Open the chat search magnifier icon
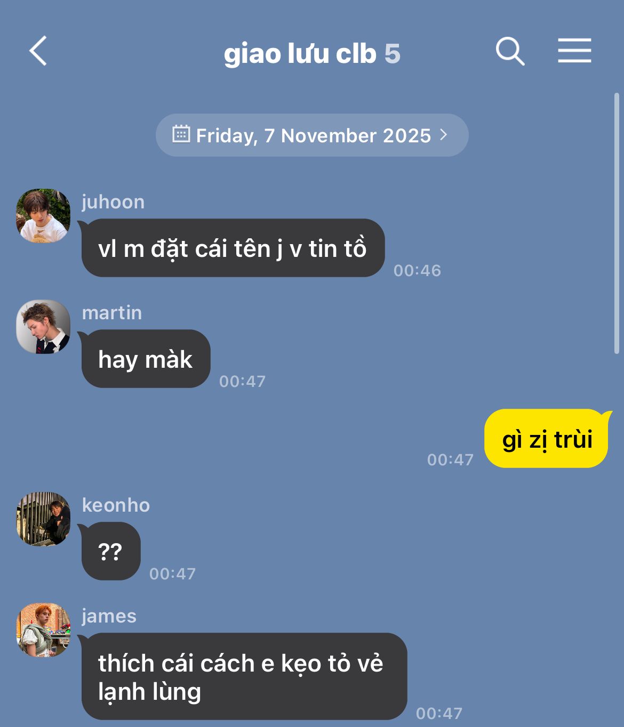The width and height of the screenshot is (624, 727). pos(510,51)
